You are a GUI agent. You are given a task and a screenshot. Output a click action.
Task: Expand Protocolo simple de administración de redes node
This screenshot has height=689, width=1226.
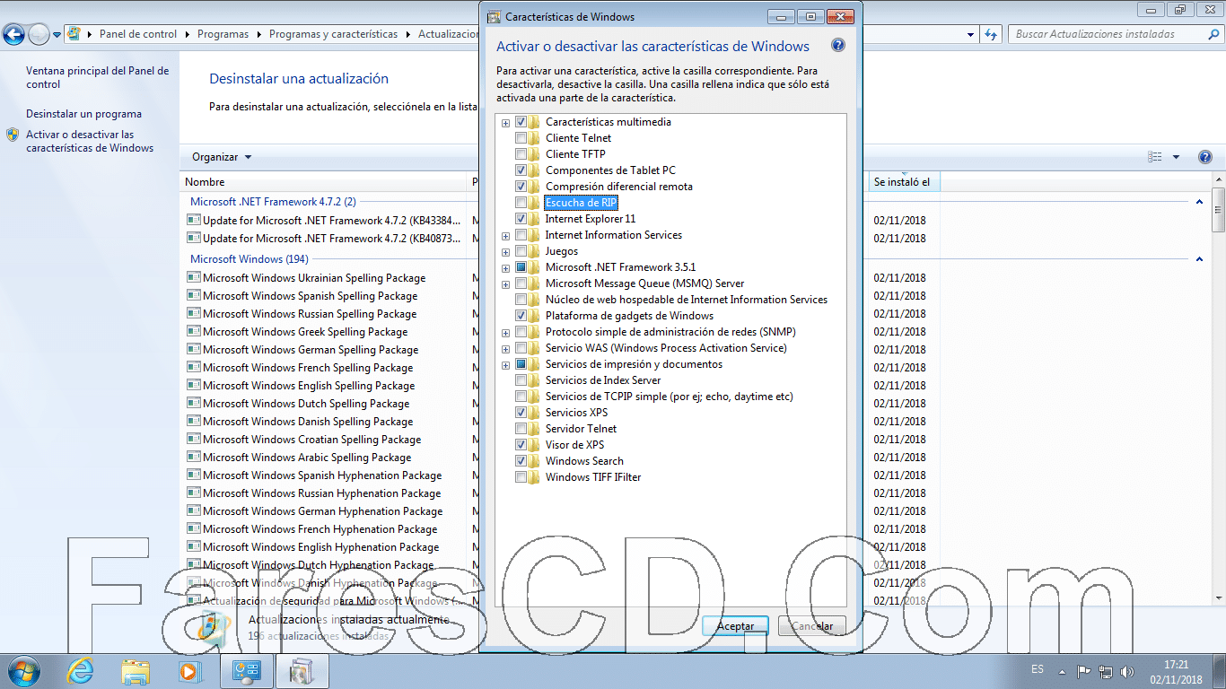point(506,333)
